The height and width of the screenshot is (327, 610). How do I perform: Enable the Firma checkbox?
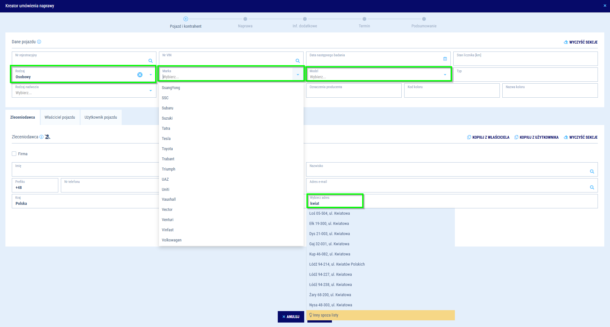pos(14,154)
